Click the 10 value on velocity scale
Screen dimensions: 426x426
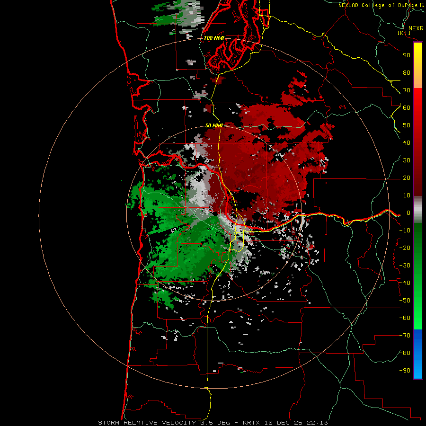pyautogui.click(x=407, y=195)
